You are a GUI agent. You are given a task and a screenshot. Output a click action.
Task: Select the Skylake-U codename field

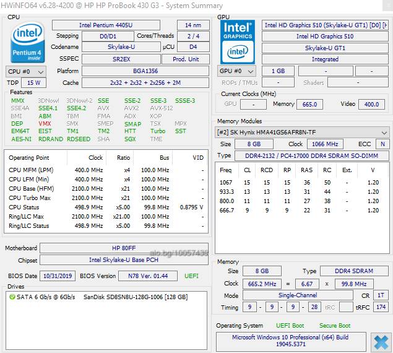tap(121, 47)
